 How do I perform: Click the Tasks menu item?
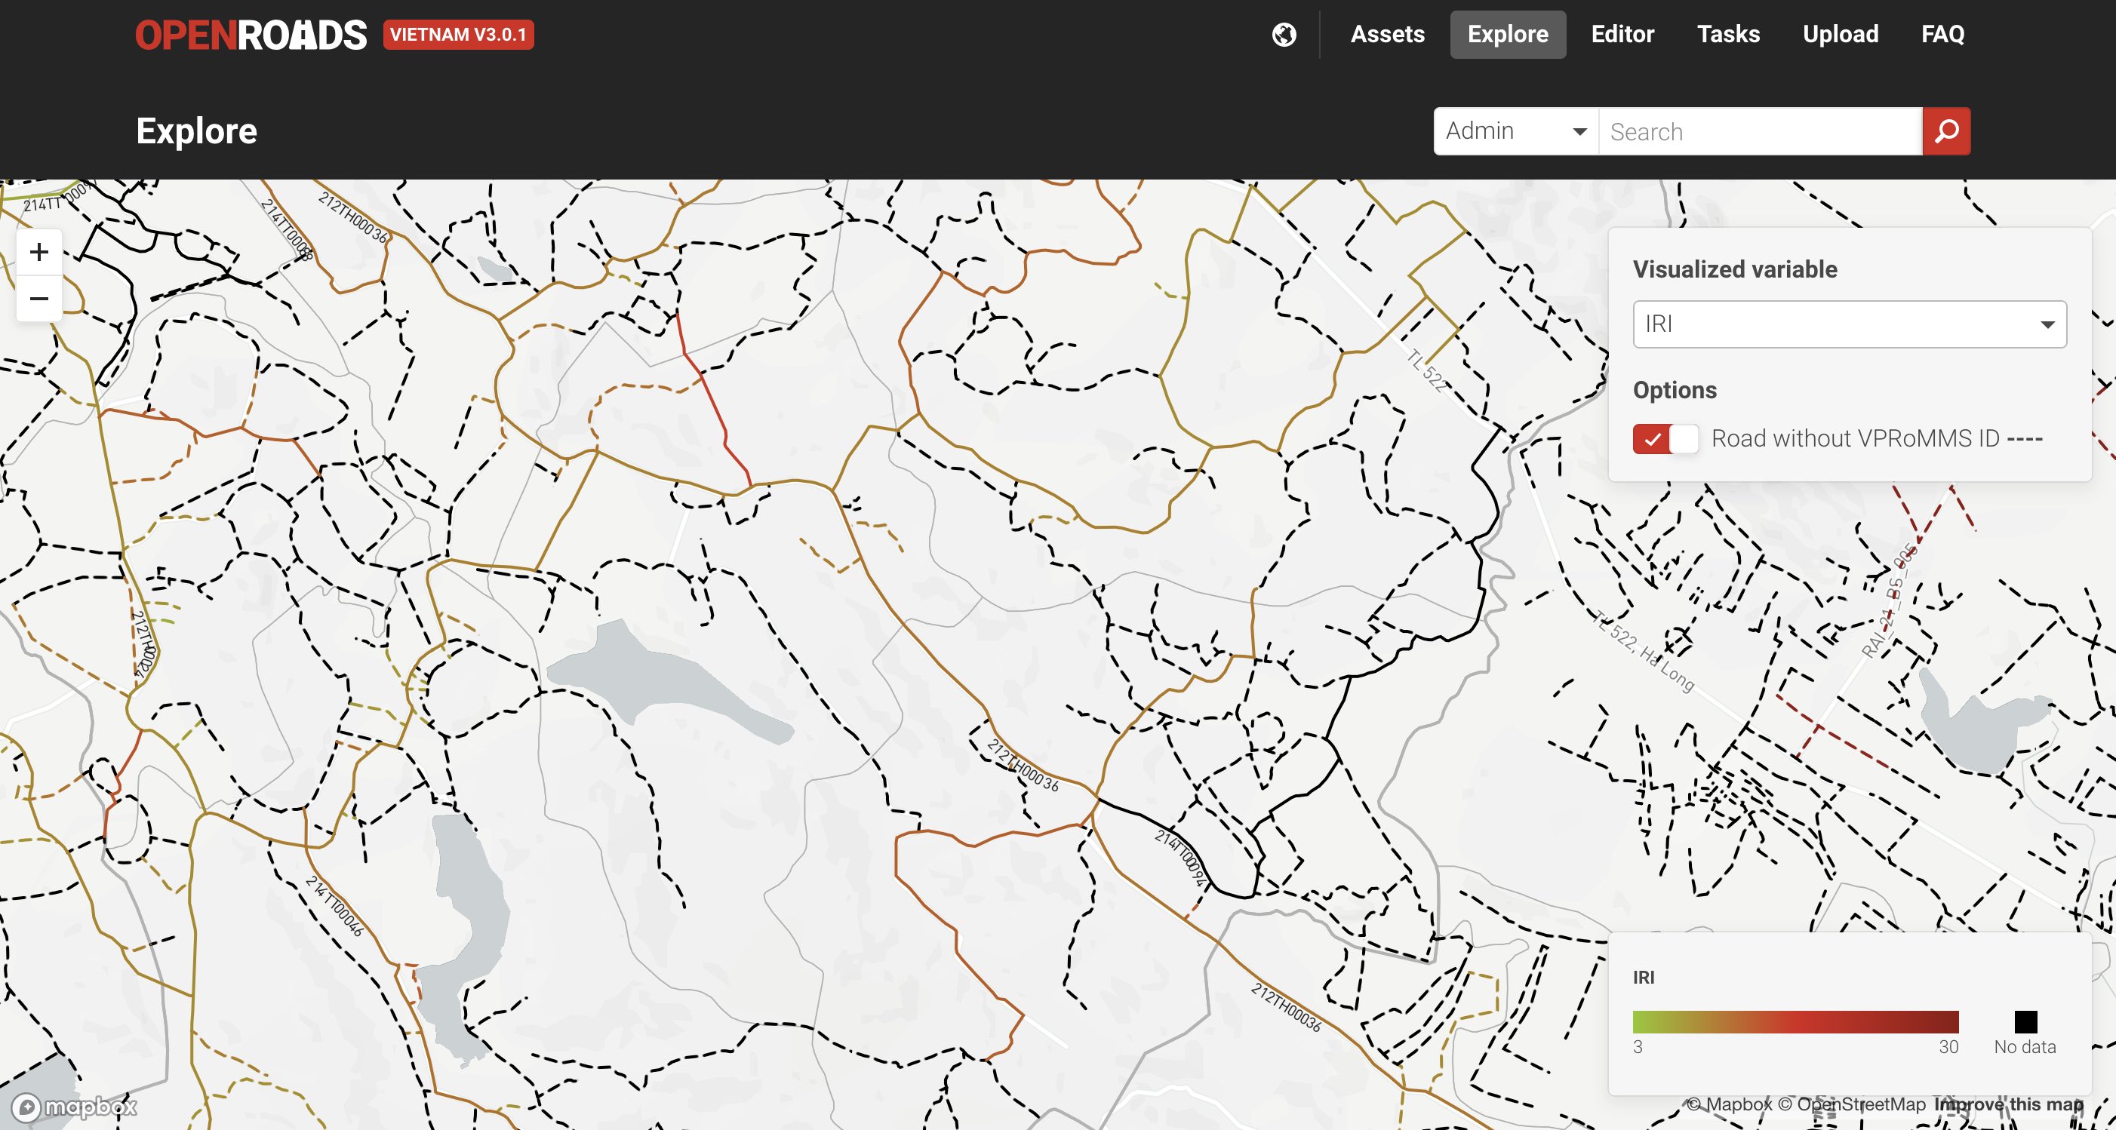click(1727, 33)
